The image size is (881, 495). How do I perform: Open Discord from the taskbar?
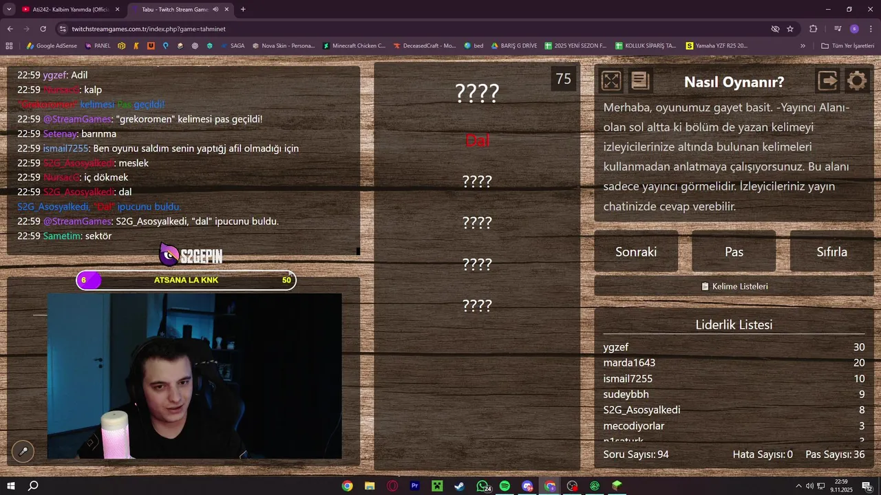tap(527, 486)
